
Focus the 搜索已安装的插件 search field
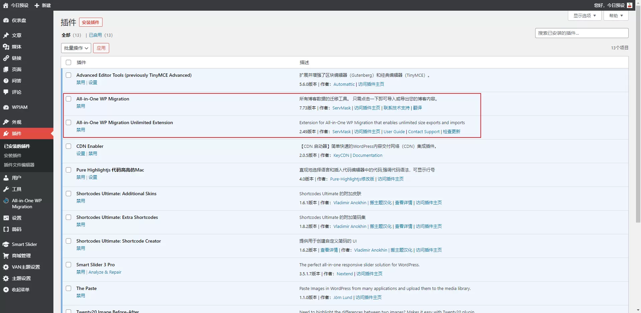[x=582, y=33]
